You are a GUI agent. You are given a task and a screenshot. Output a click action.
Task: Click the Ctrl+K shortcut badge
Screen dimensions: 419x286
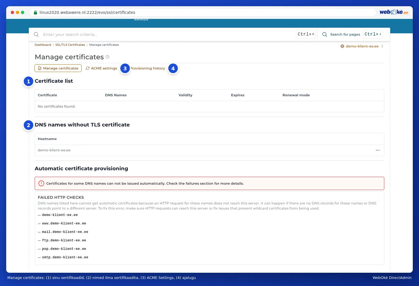click(x=306, y=34)
